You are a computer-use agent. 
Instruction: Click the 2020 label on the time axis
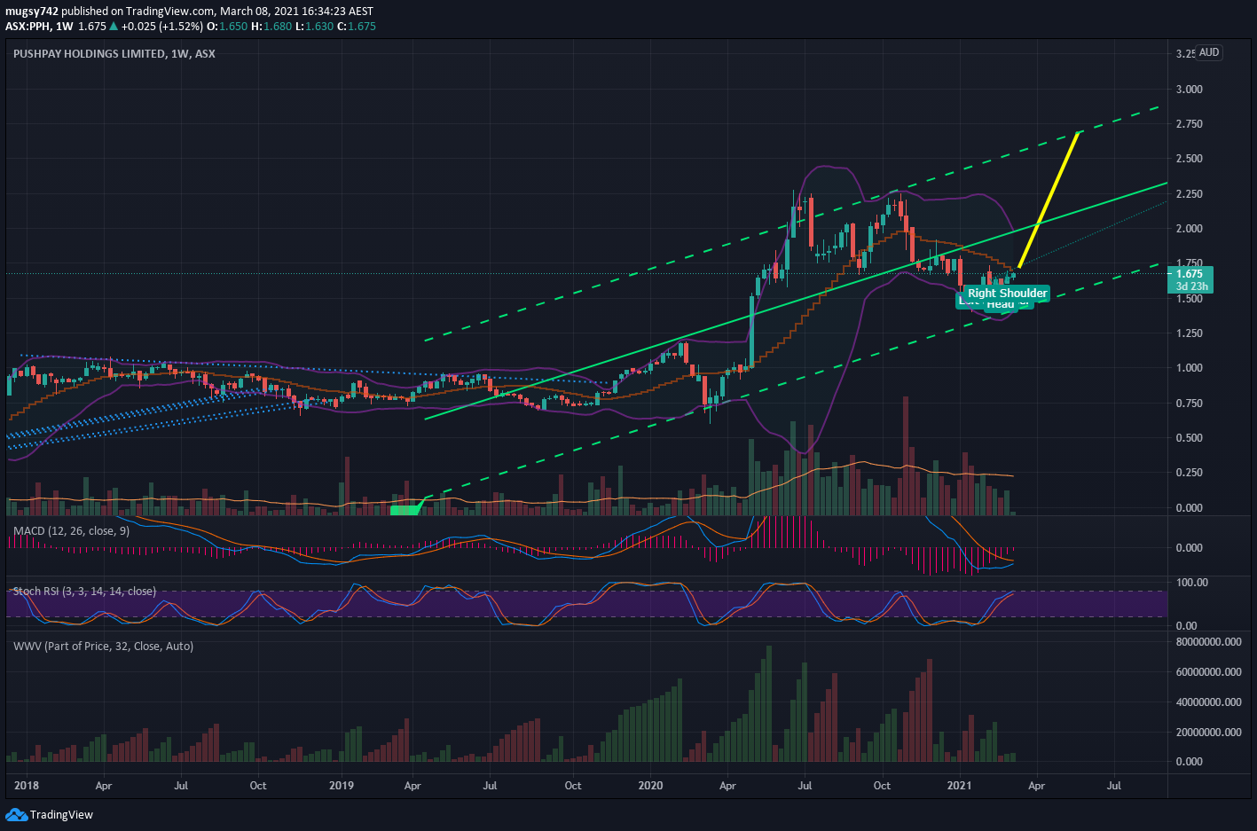650,785
